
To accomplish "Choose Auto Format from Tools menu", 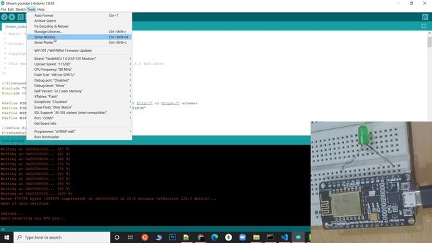I will (x=80, y=16).
